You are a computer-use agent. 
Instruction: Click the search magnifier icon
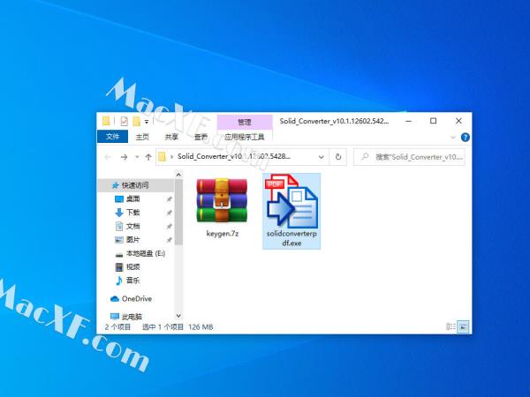click(x=365, y=157)
